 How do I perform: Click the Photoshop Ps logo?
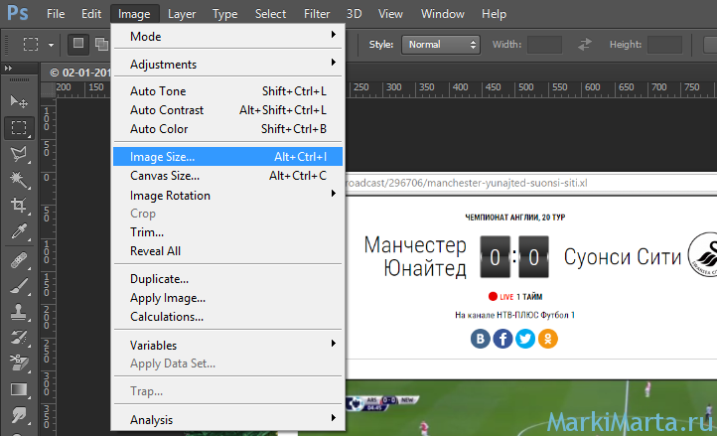point(18,12)
